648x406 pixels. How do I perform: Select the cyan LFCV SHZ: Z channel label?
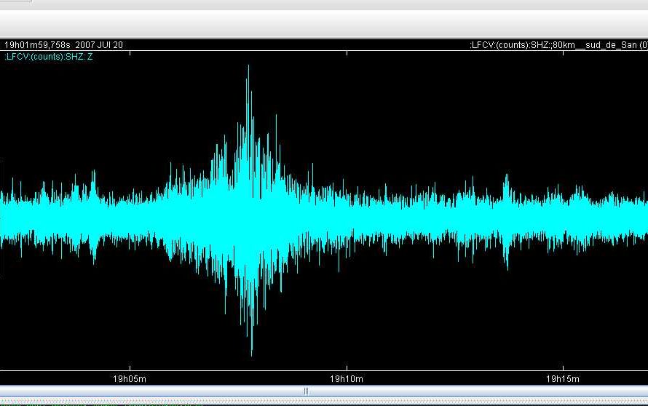point(49,56)
